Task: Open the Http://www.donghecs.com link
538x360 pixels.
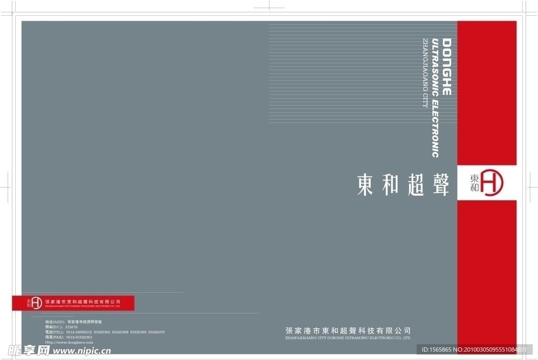Action: [69, 343]
